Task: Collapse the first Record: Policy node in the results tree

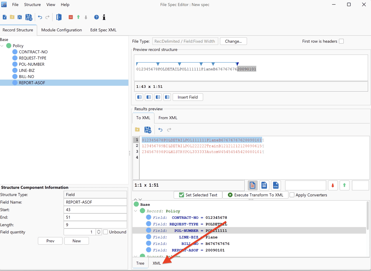Action: click(136, 211)
